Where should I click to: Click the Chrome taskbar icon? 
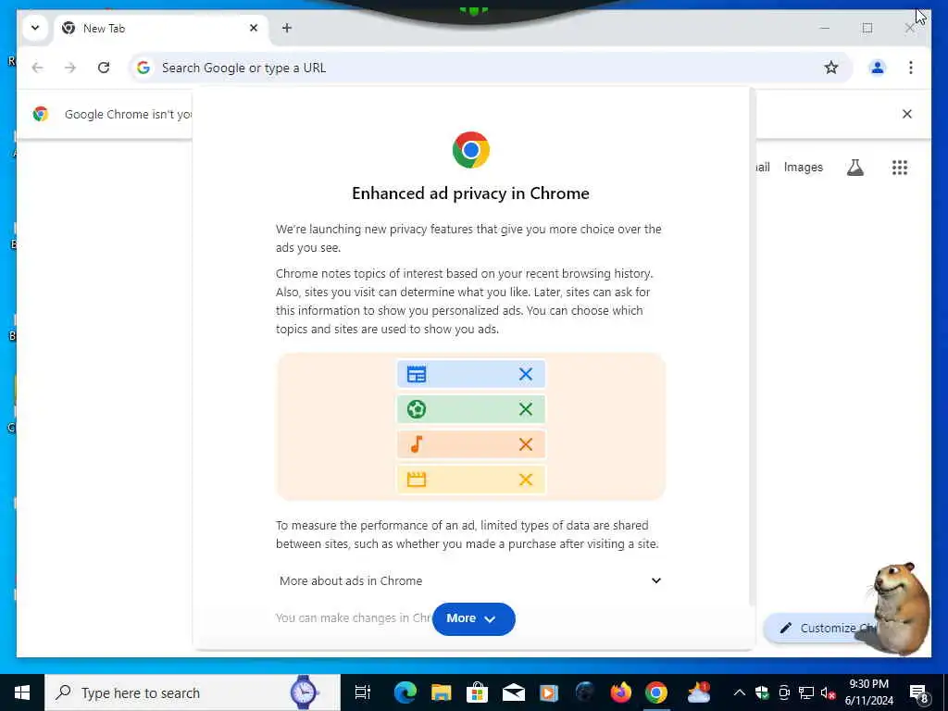point(656,692)
